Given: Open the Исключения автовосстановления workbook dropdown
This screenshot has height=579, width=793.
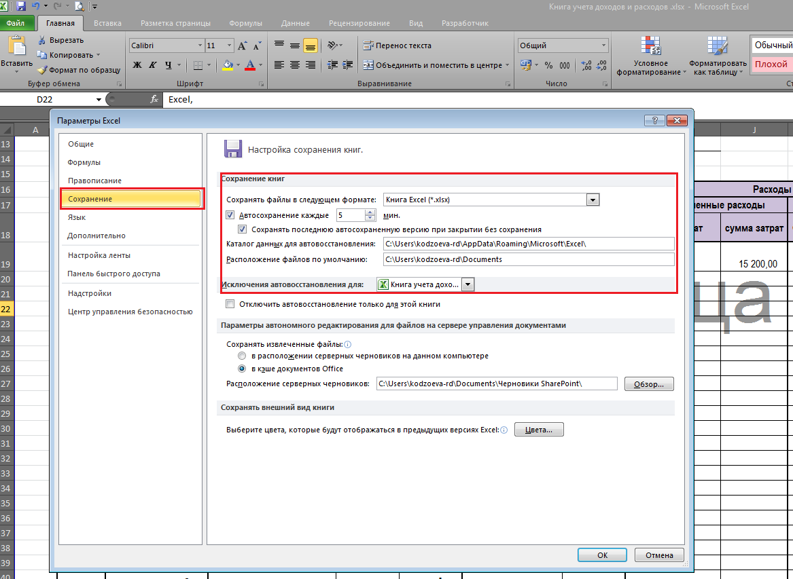Looking at the screenshot, I should (x=468, y=284).
